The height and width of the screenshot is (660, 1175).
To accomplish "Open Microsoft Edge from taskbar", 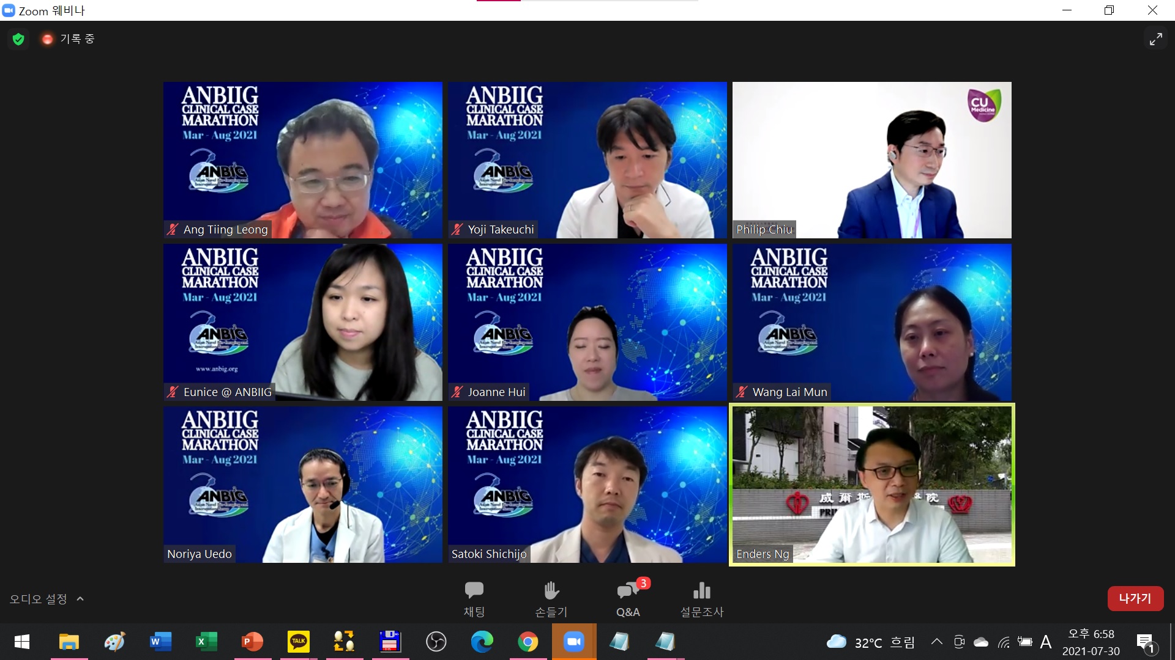I will (x=482, y=642).
